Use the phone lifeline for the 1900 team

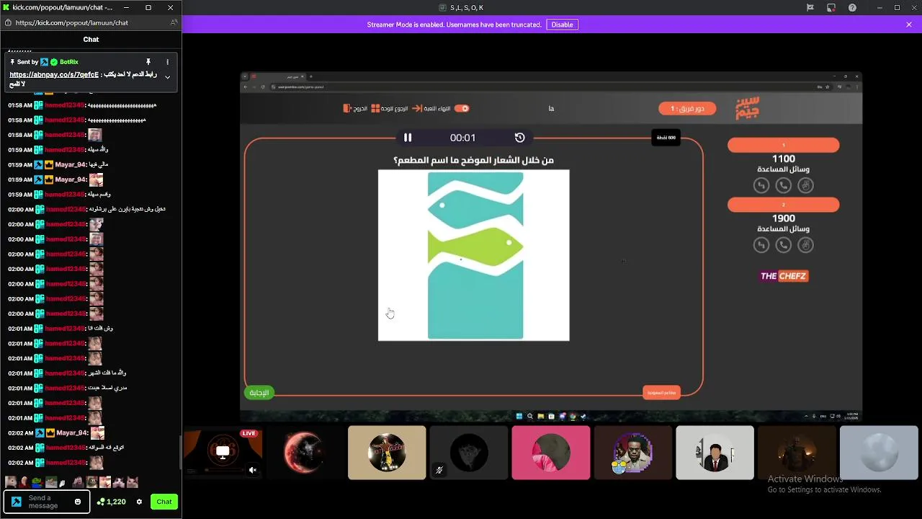tap(784, 245)
